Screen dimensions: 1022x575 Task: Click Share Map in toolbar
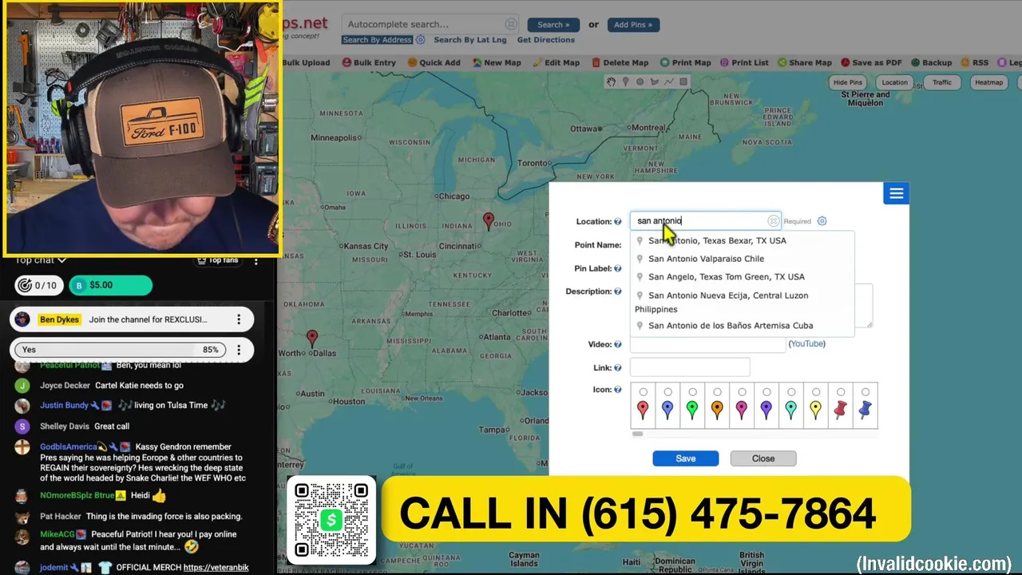(804, 62)
